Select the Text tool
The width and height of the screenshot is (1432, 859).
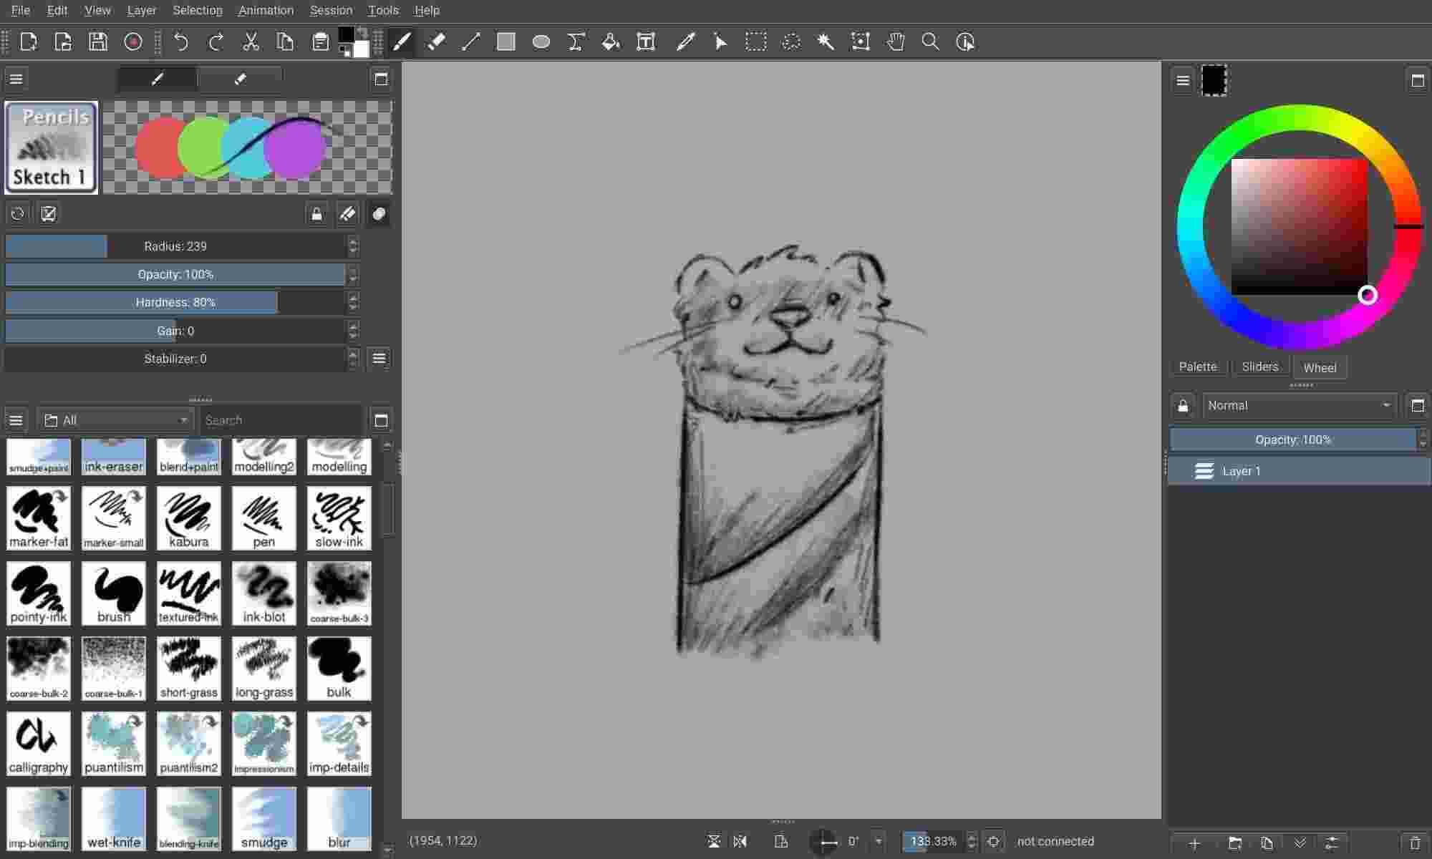(646, 42)
